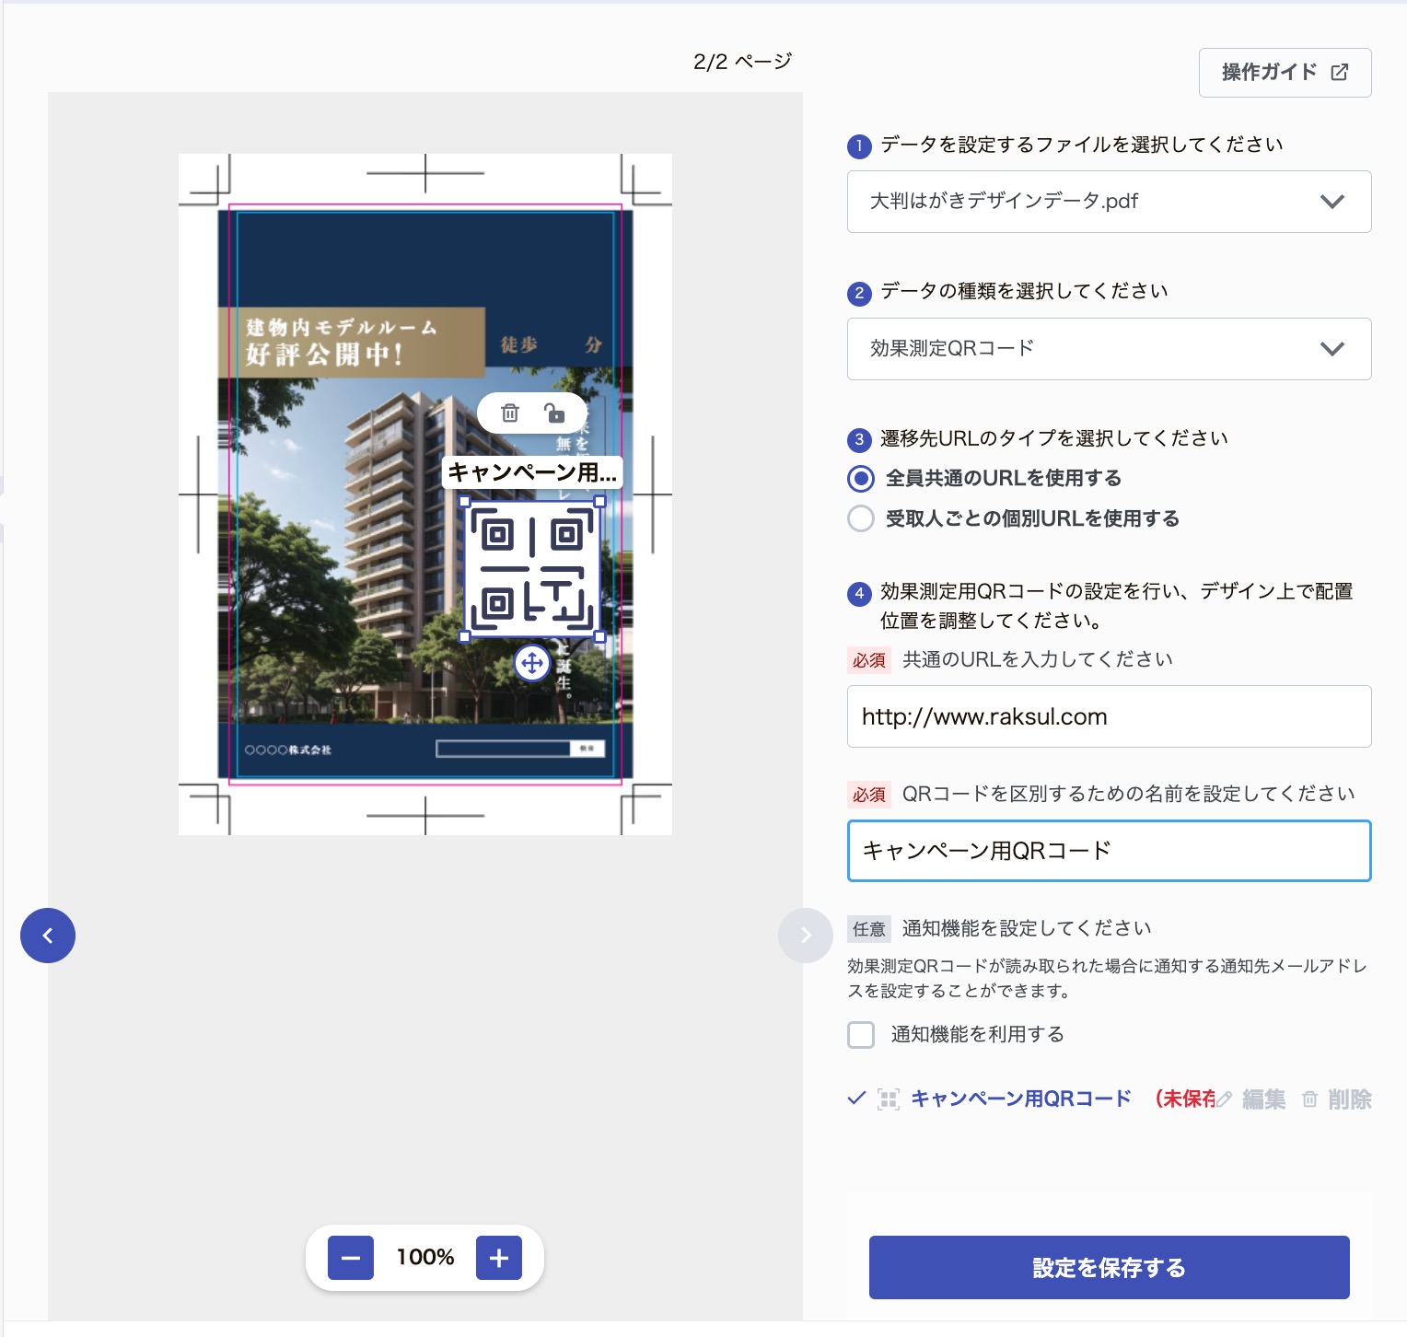Toggle the lock icon above the QR code
Screen dimensions: 1407x1337
(554, 413)
